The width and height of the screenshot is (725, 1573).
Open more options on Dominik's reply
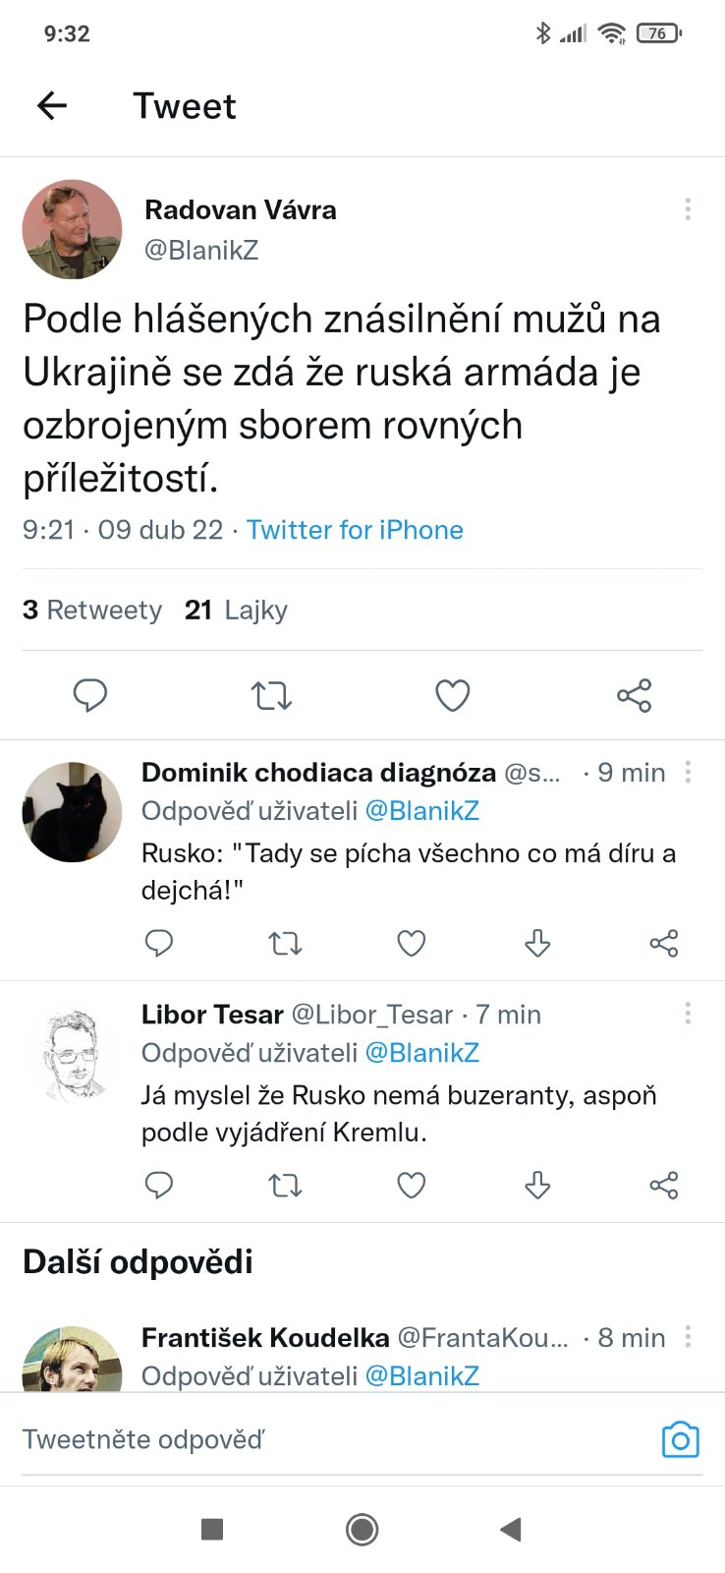(x=688, y=772)
